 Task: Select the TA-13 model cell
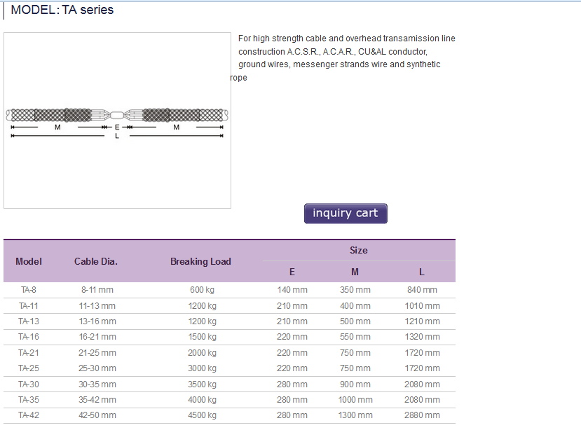pyautogui.click(x=29, y=321)
